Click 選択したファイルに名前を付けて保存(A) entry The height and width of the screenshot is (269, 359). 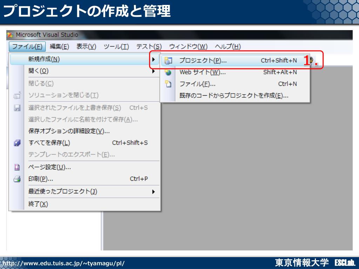pos(85,119)
